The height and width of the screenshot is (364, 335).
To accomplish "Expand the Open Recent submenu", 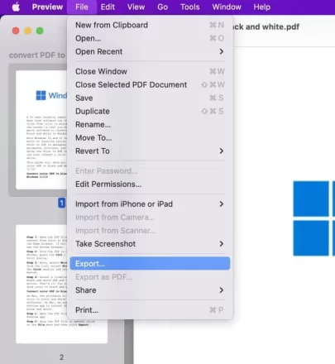I will [x=150, y=51].
